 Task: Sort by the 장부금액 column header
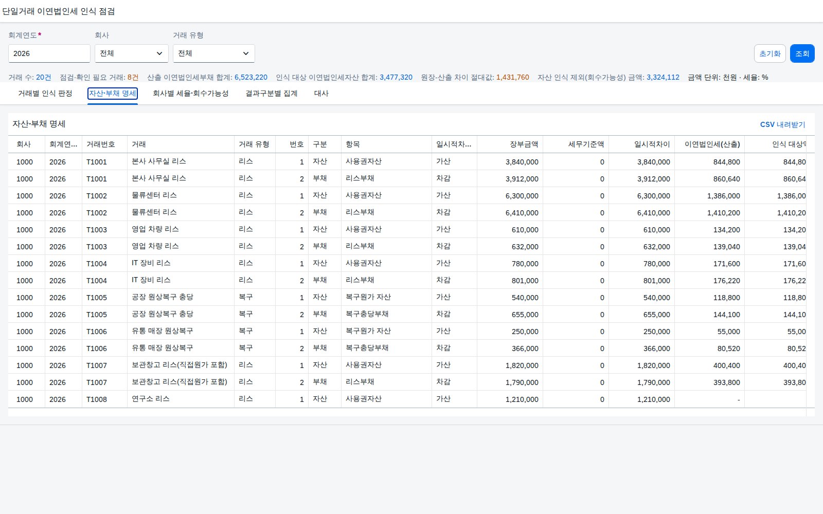(x=510, y=144)
